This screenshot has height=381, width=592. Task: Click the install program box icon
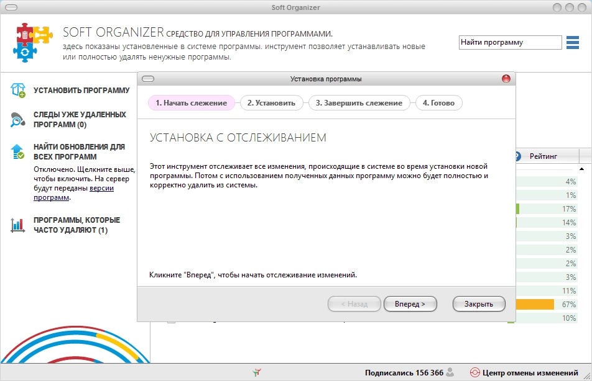coord(18,90)
